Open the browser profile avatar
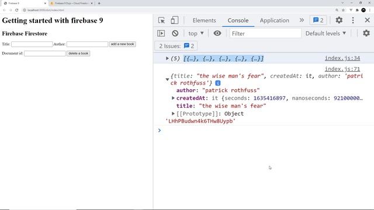This screenshot has height=210, width=374. click(363, 10)
